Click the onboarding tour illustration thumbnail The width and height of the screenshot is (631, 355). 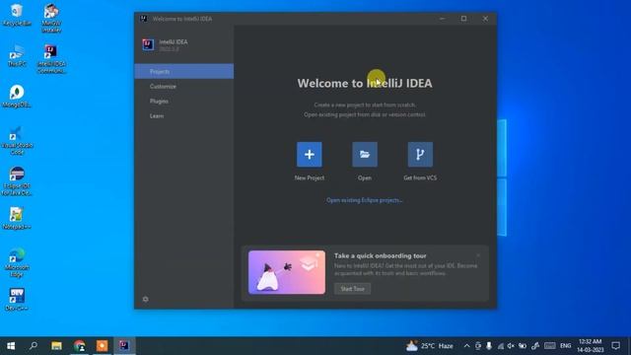point(287,272)
